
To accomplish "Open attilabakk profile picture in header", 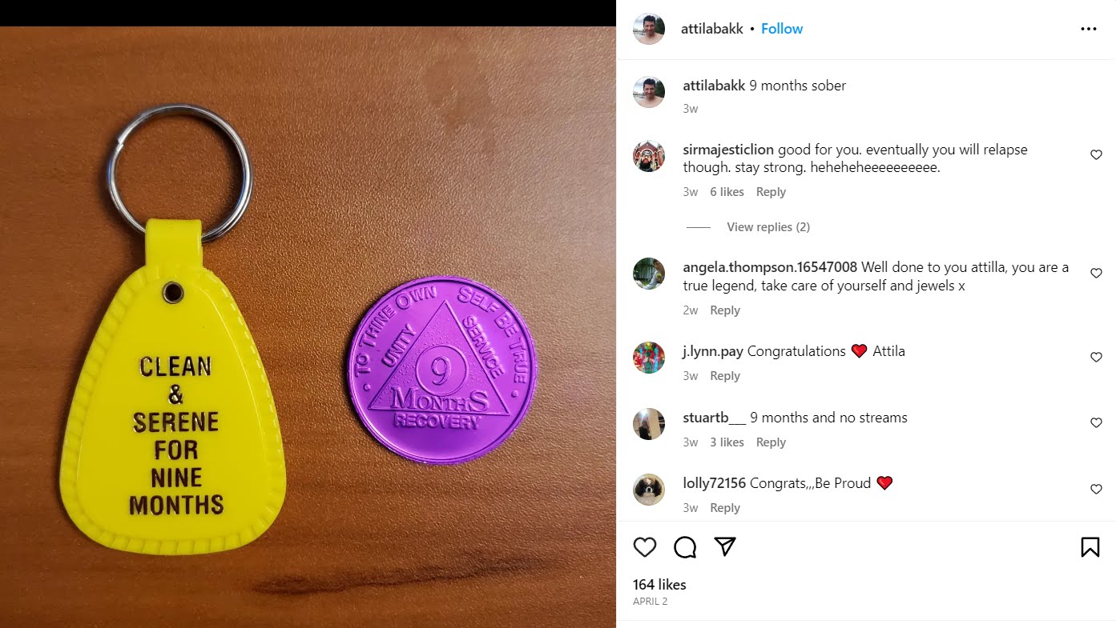I will (x=649, y=29).
